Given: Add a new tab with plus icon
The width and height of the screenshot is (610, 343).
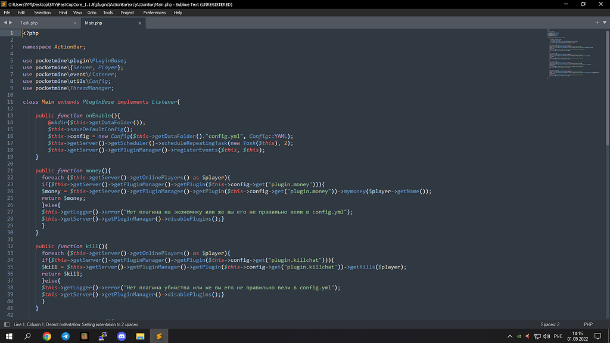Looking at the screenshot, I should [597, 22].
